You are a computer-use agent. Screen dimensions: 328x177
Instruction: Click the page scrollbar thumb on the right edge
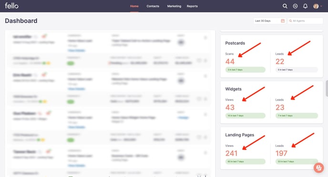coord(327,88)
